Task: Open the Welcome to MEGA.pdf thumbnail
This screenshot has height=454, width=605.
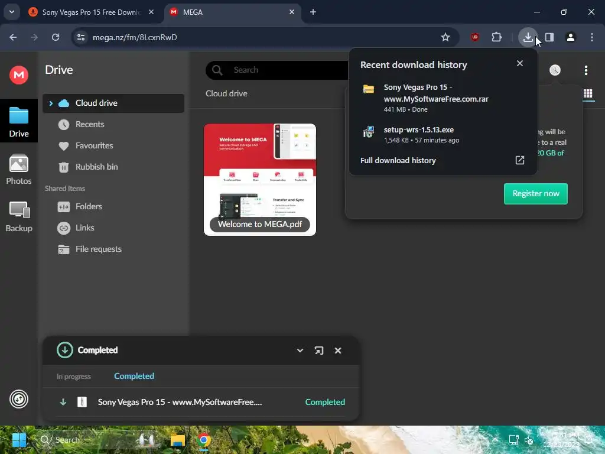Action: pos(260,180)
